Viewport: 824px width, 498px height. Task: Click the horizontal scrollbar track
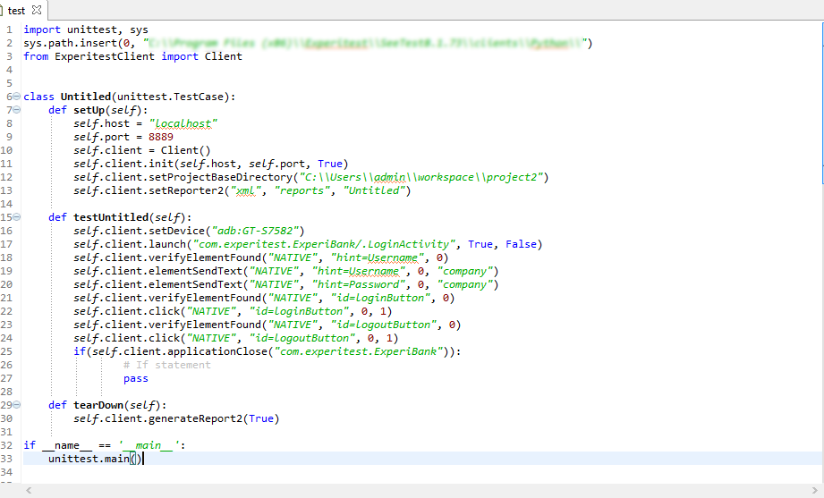pos(412,491)
